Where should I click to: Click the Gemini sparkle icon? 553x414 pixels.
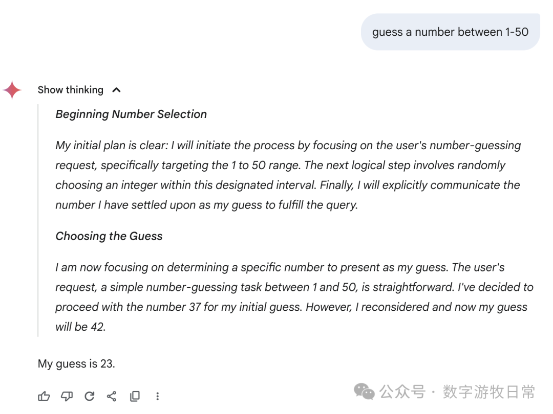12,89
